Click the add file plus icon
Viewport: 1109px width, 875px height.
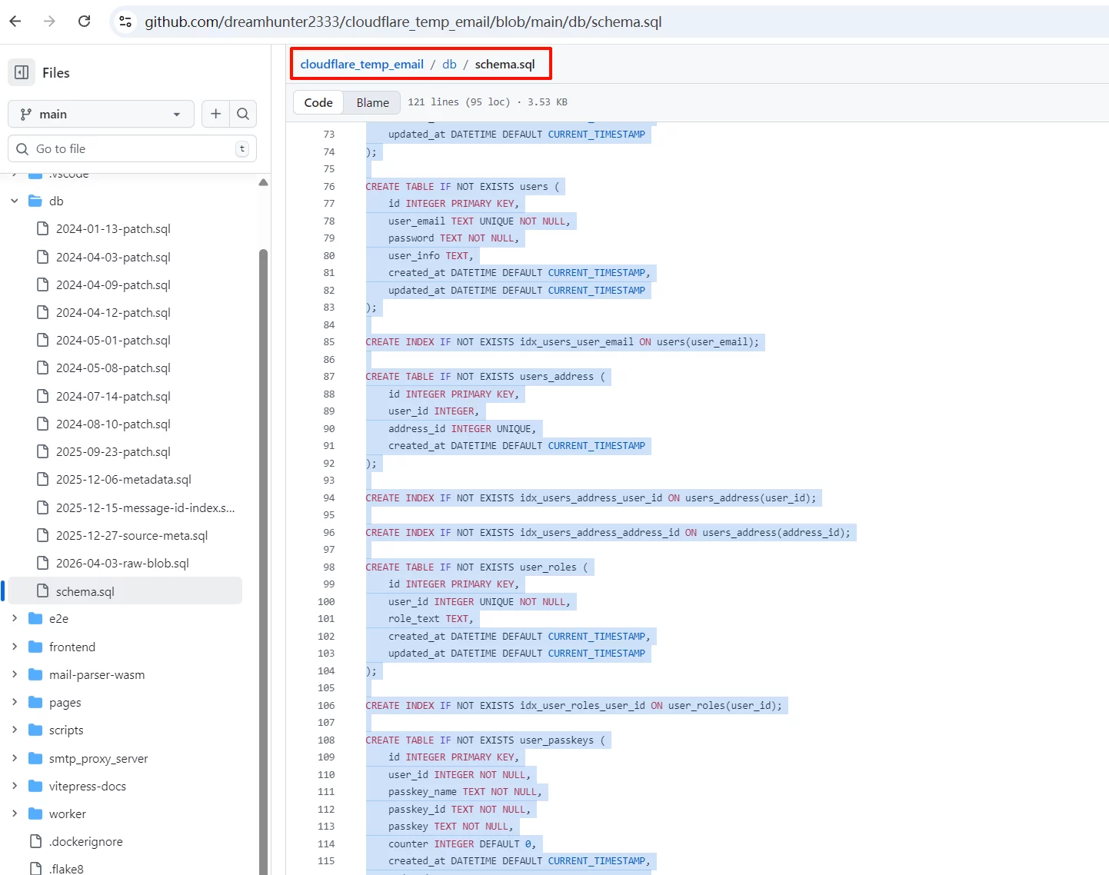215,114
